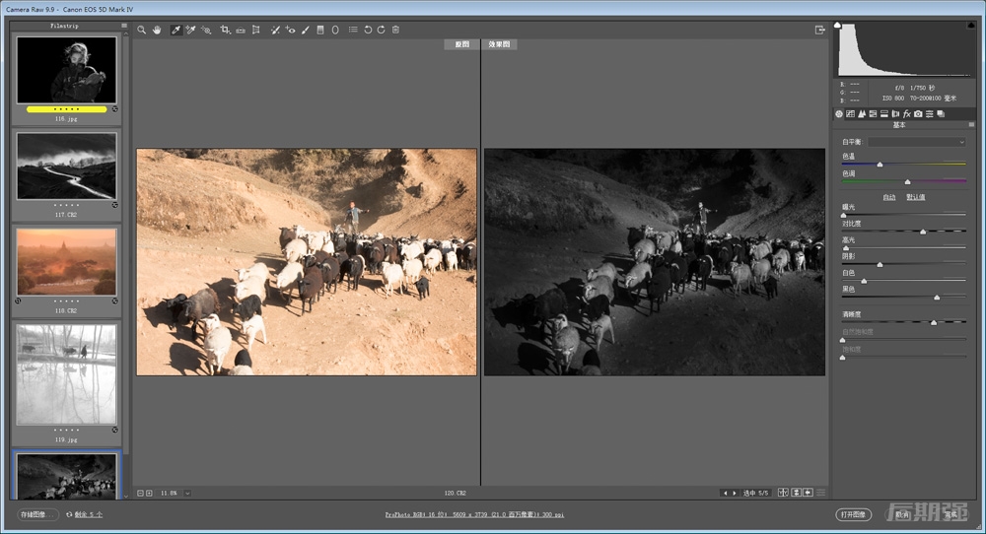The height and width of the screenshot is (534, 986).
Task: Click the Auto tone link
Action: point(889,197)
